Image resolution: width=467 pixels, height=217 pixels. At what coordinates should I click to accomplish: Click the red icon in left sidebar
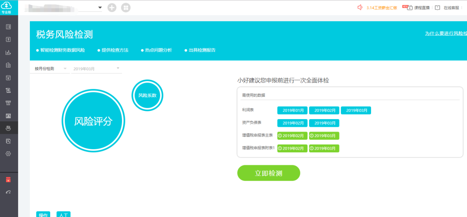(8, 179)
